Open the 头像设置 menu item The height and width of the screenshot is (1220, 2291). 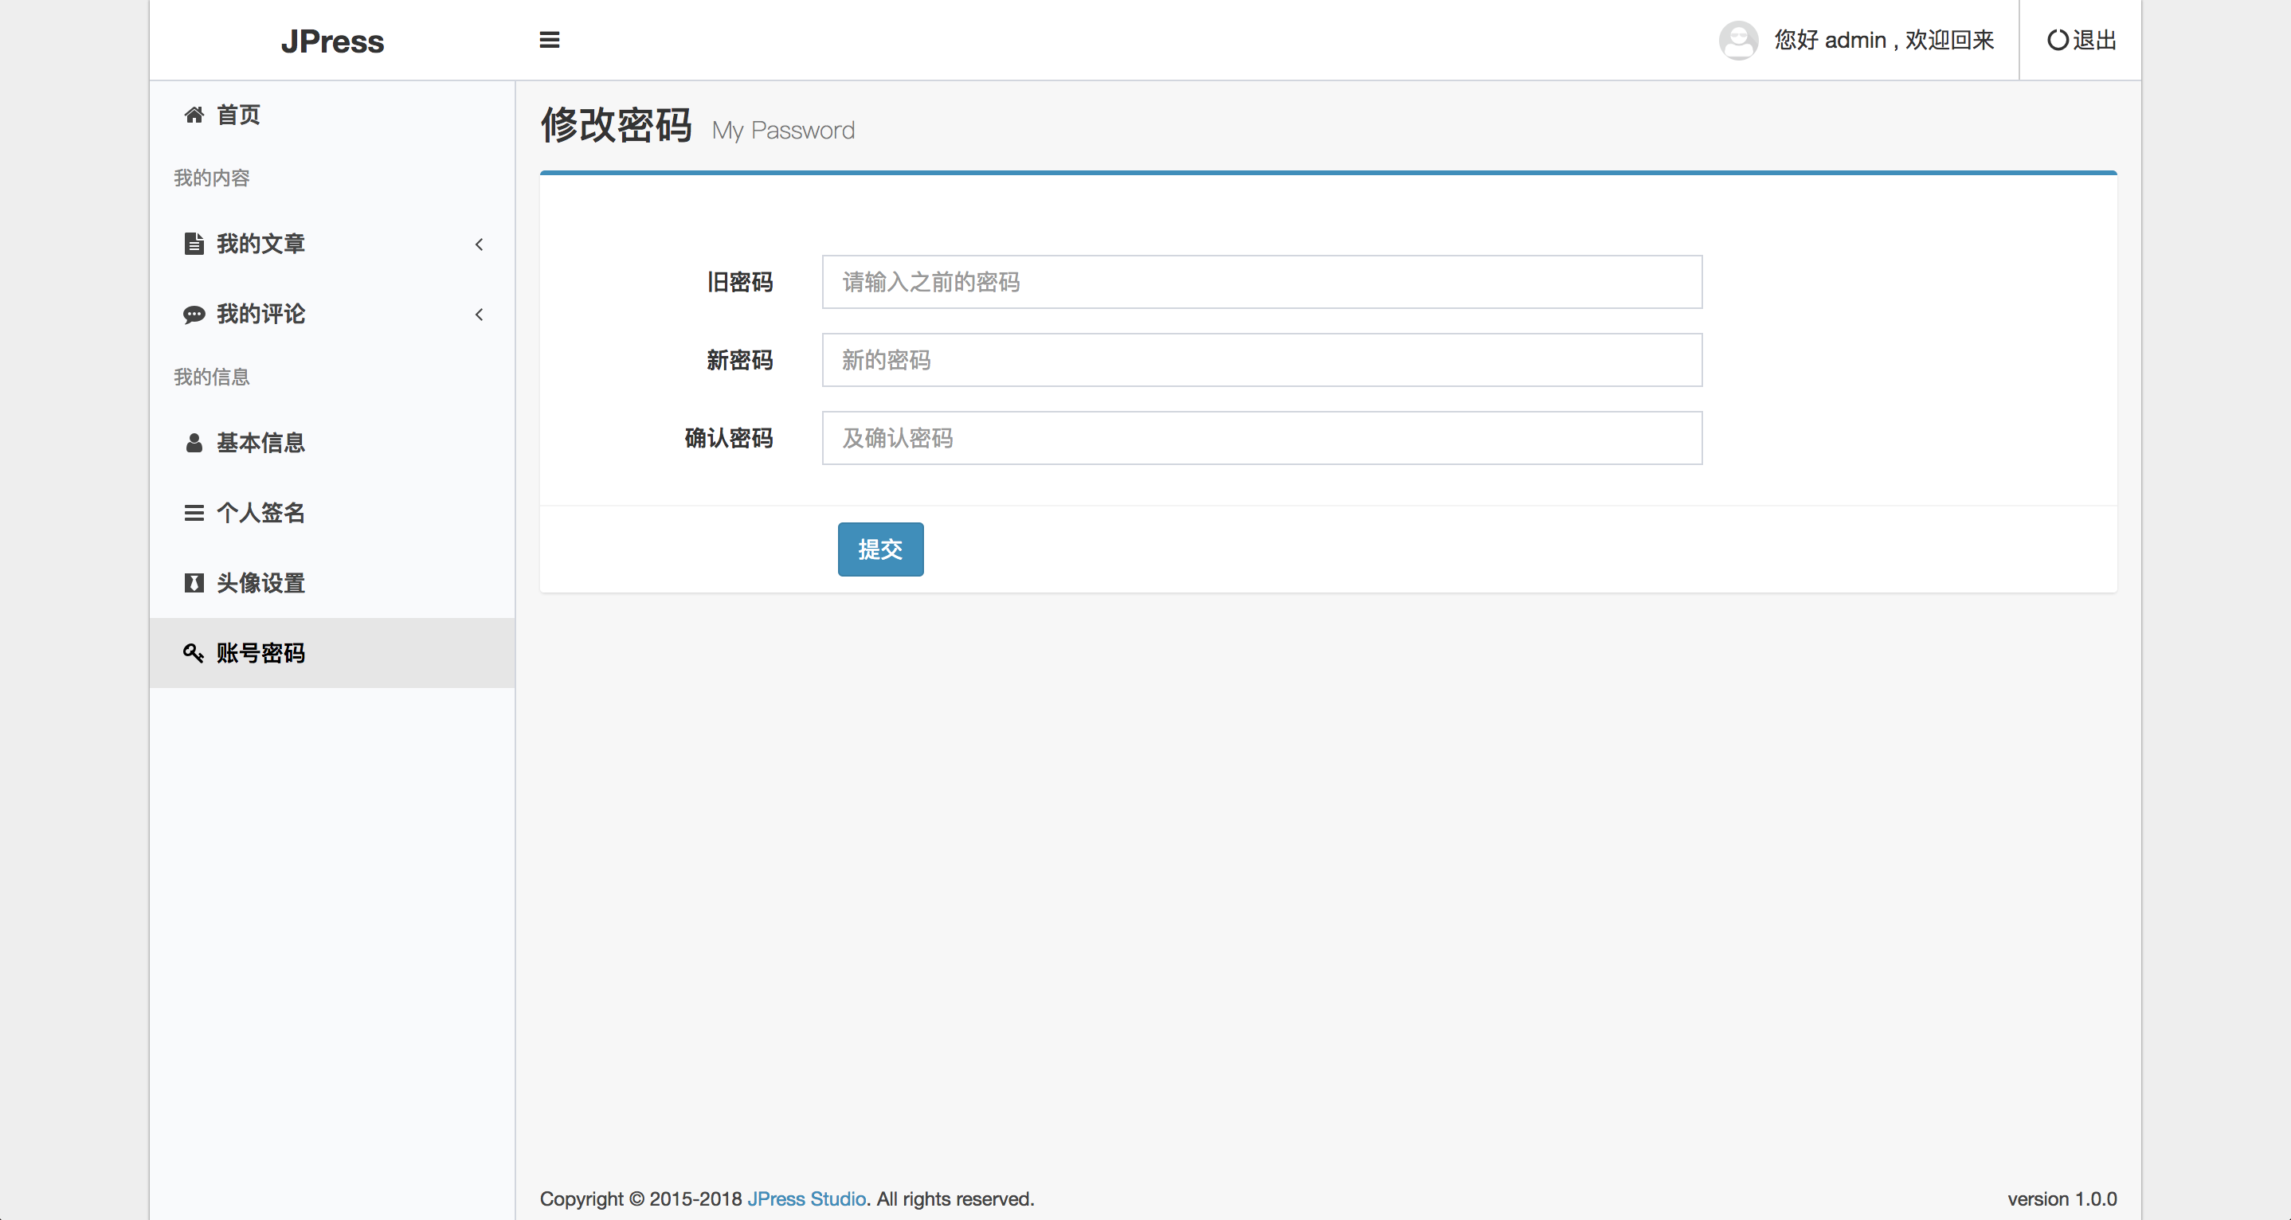point(260,584)
